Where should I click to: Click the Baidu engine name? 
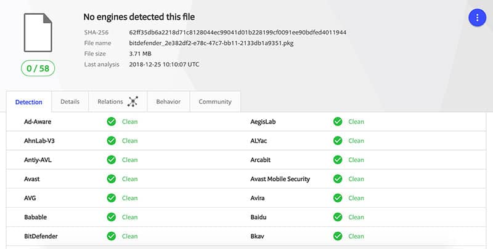[x=258, y=217]
